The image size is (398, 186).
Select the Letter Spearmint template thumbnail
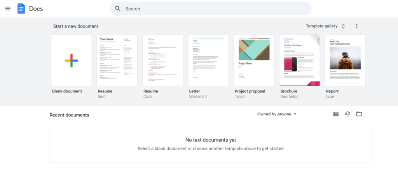tap(208, 60)
